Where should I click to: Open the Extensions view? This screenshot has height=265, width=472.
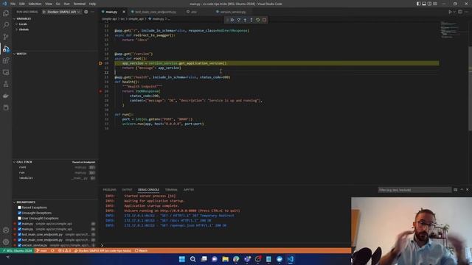pos(6,60)
